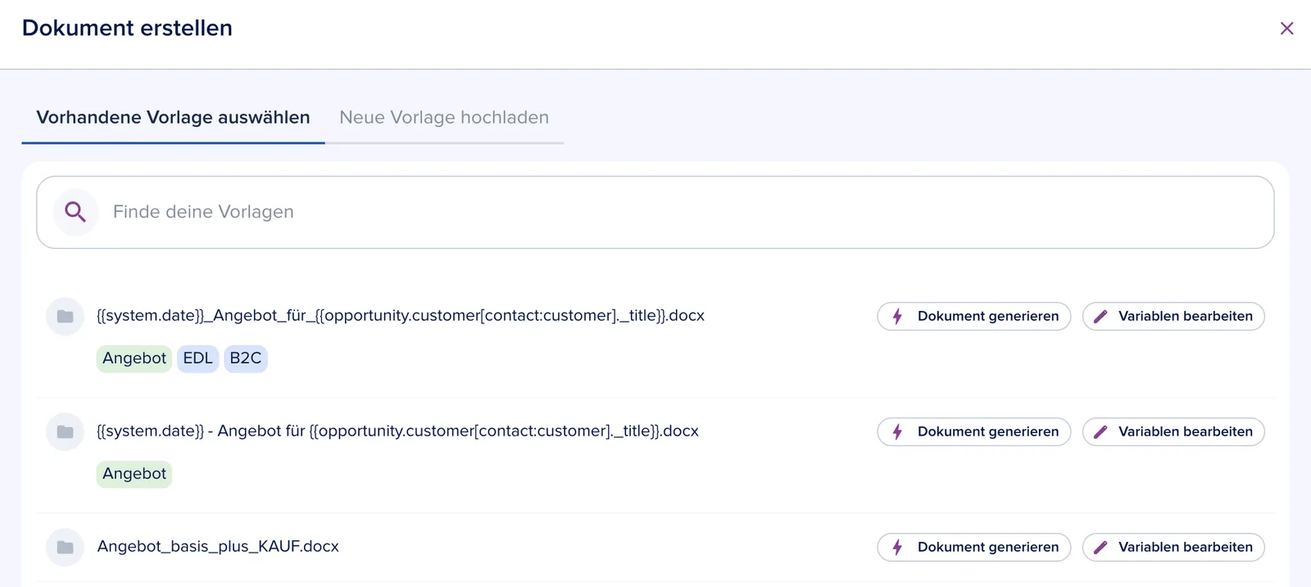Focus the Finde deine Vorlagen search field

coord(655,212)
